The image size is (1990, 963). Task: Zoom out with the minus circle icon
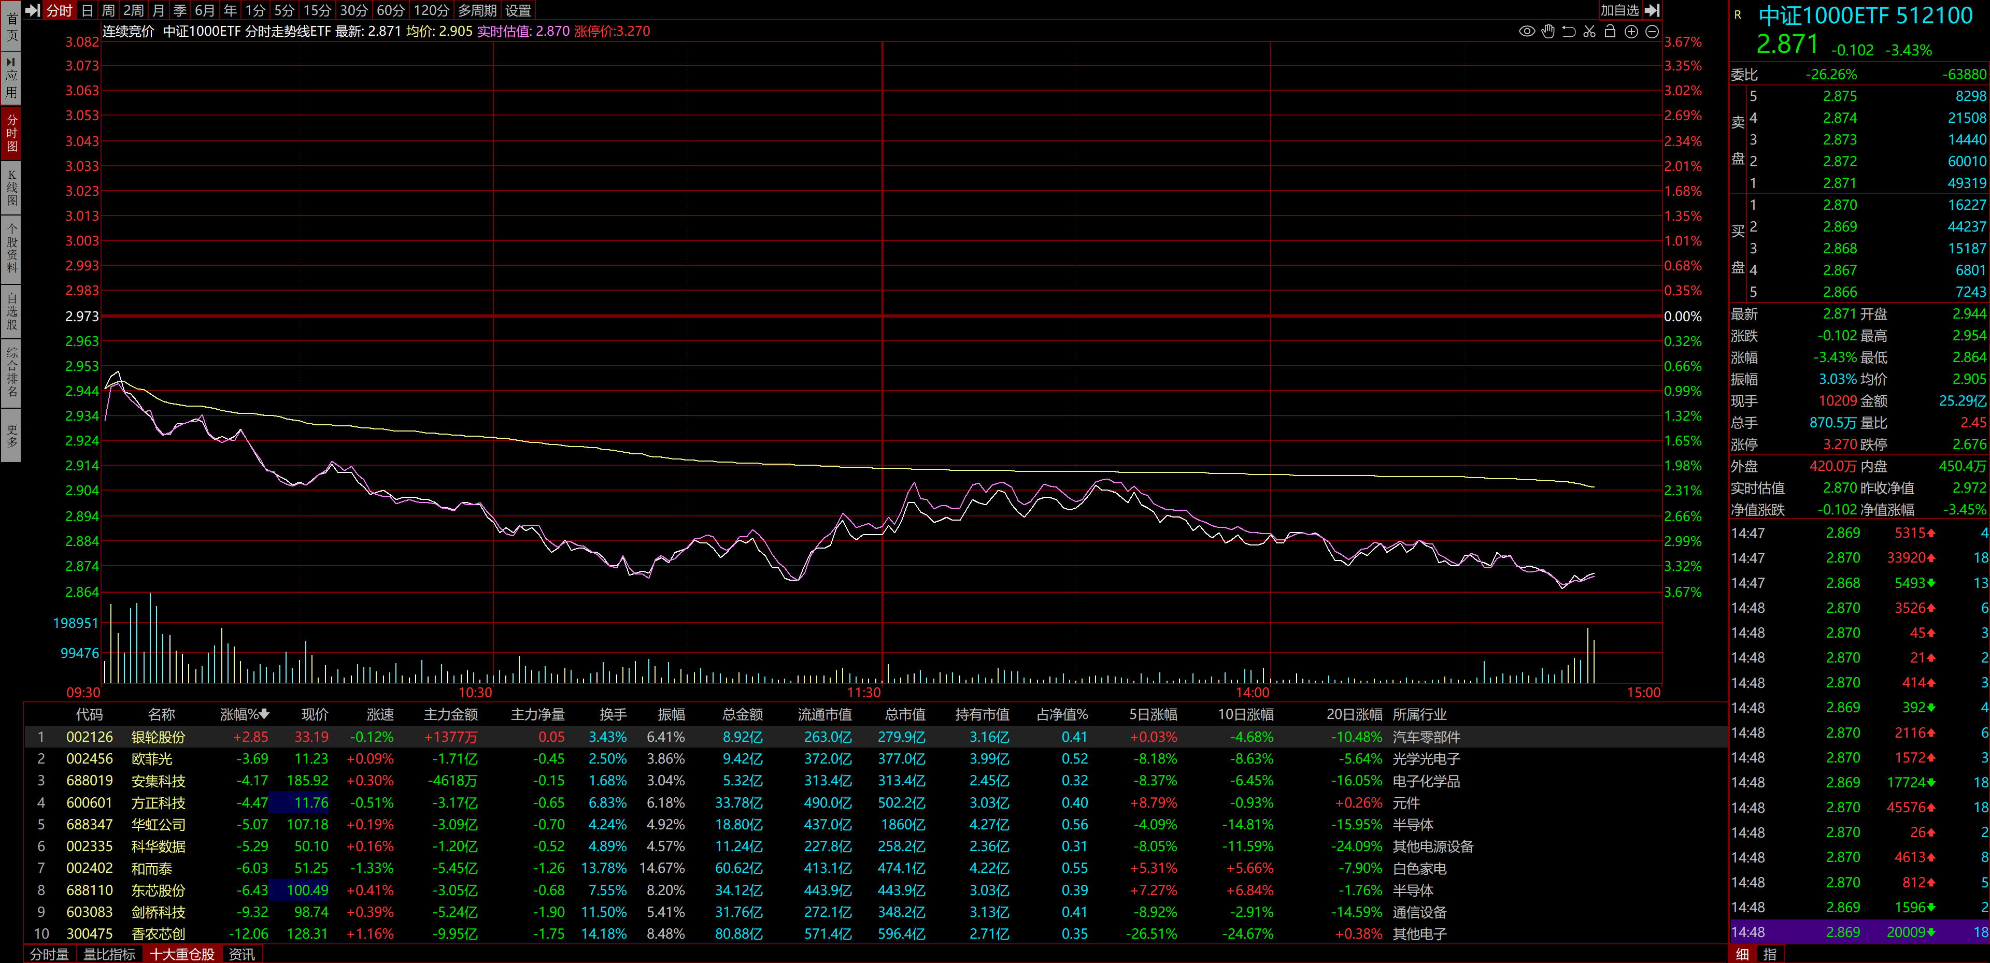1652,32
